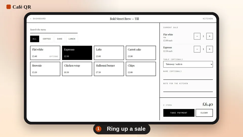
Task: Filter menu by Lunch
Action: 72,39
